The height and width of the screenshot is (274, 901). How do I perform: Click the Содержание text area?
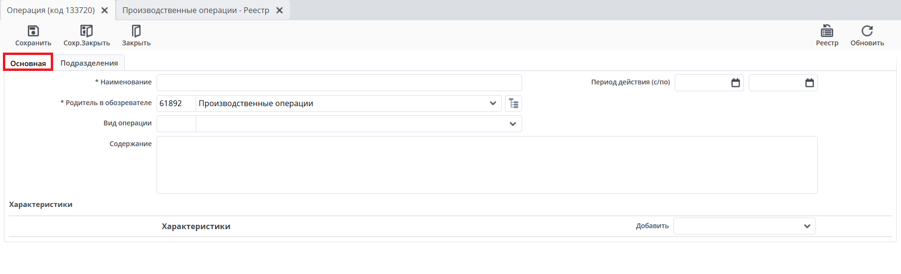pos(487,165)
